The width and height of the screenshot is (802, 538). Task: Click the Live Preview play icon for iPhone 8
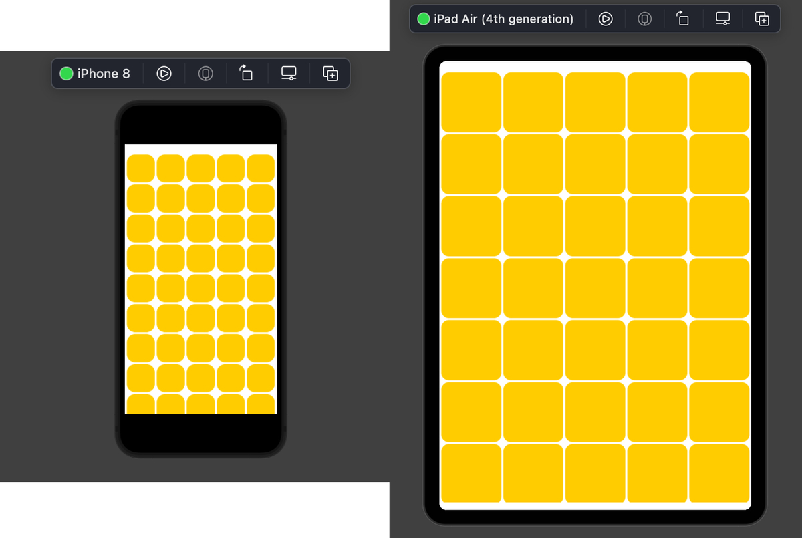[164, 74]
